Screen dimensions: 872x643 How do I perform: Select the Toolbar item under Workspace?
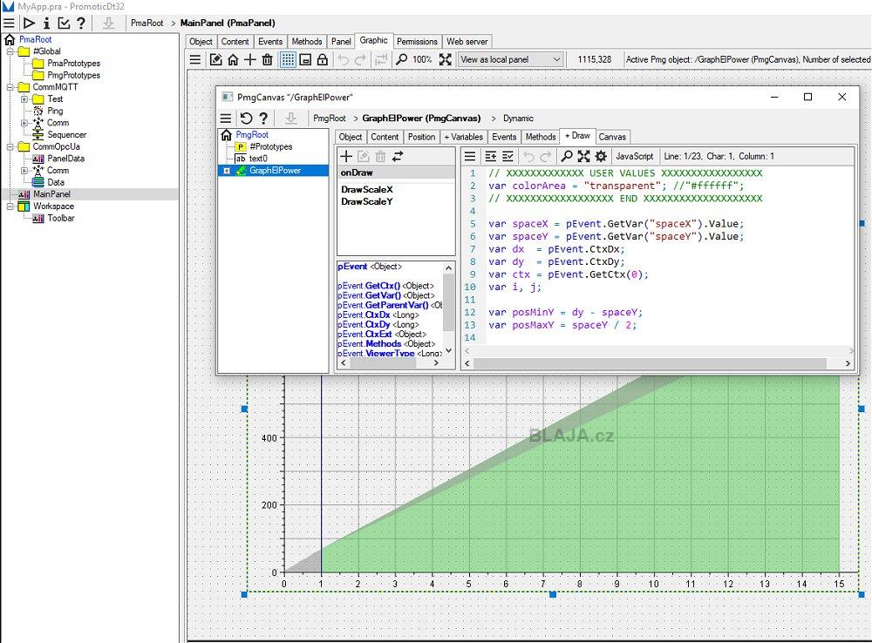coord(61,218)
